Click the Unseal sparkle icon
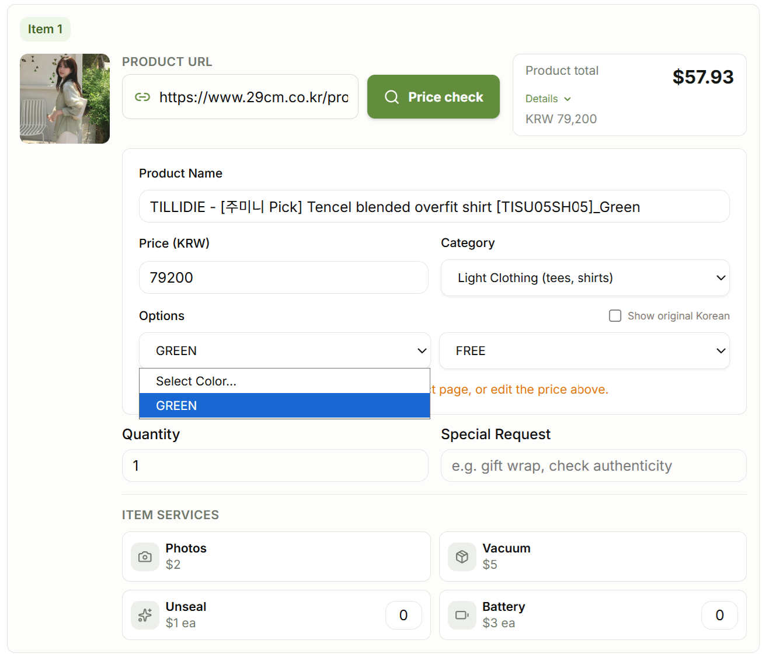 [x=145, y=615]
